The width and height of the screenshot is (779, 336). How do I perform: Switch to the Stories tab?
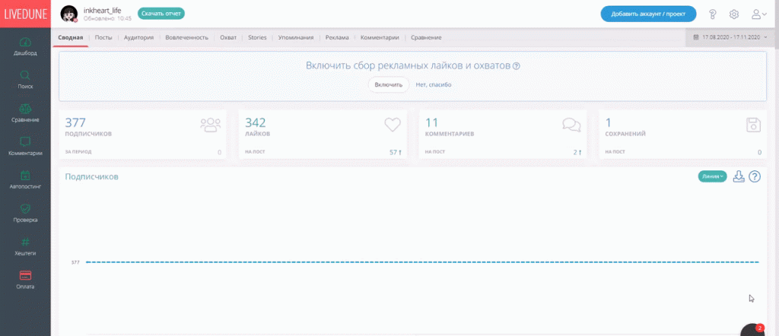tap(257, 37)
